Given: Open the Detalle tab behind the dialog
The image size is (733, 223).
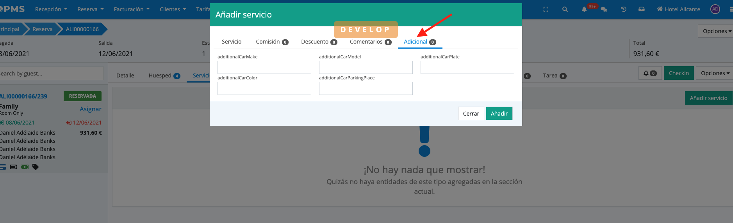Looking at the screenshot, I should point(125,76).
